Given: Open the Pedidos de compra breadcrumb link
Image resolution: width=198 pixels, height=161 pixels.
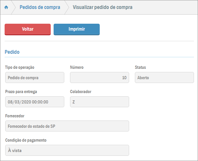Looking at the screenshot, I should pos(40,8).
